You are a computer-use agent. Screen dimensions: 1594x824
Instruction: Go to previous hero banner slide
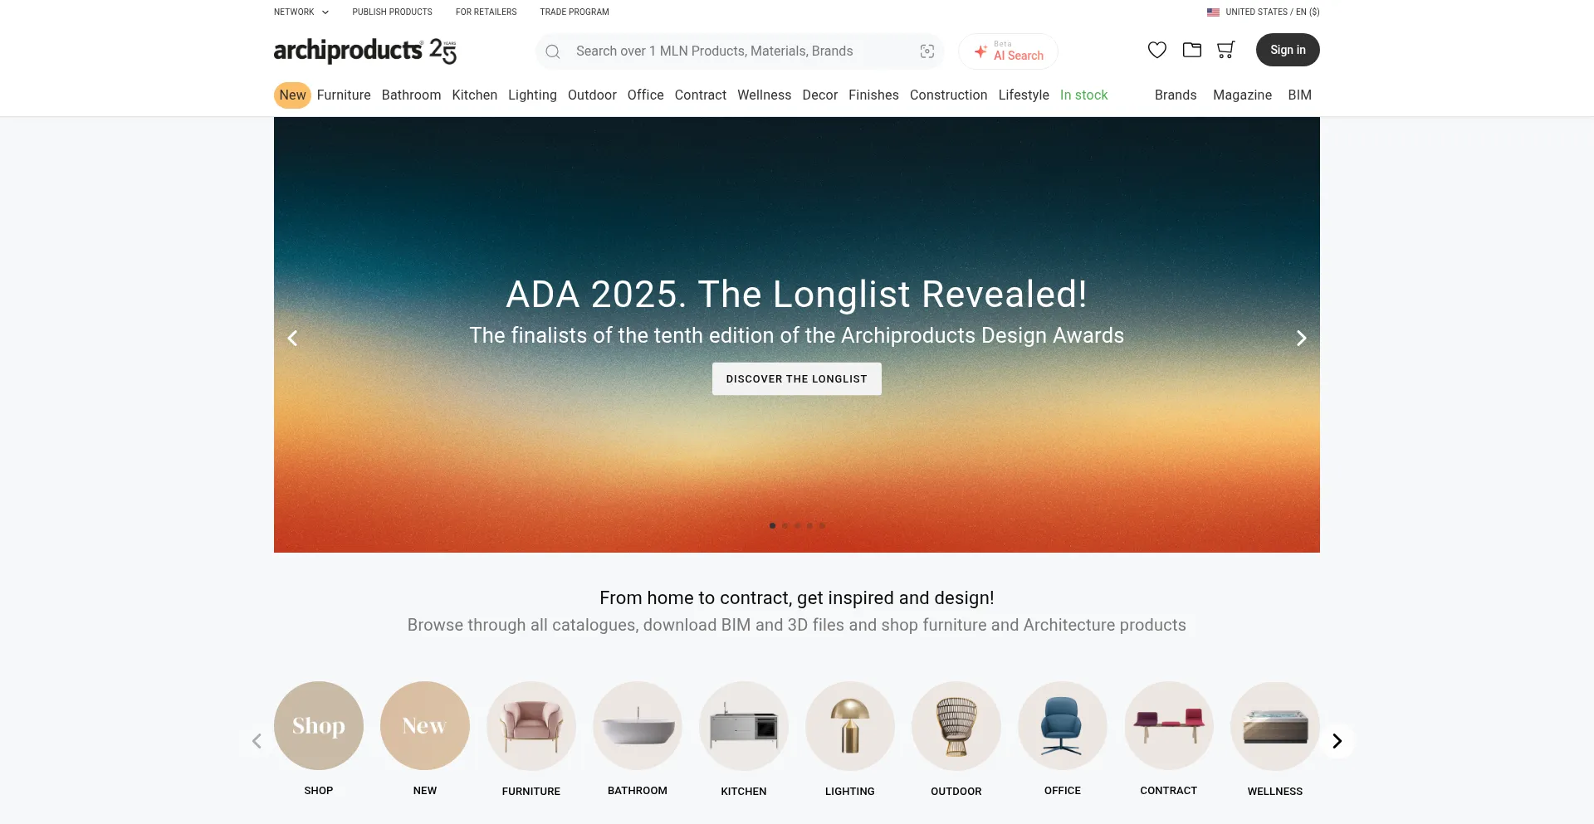pos(292,338)
